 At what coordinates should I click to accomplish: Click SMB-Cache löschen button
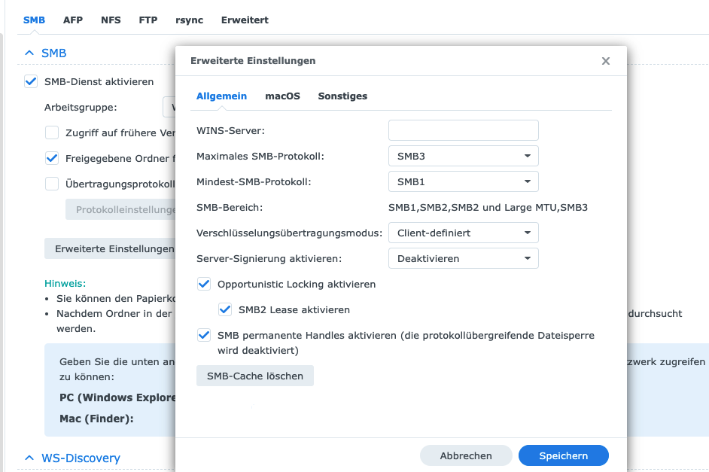tap(254, 376)
